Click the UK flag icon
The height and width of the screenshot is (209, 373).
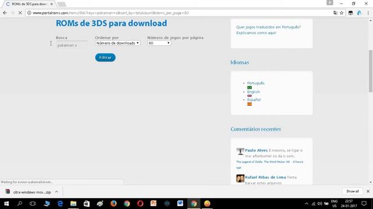pos(249,96)
